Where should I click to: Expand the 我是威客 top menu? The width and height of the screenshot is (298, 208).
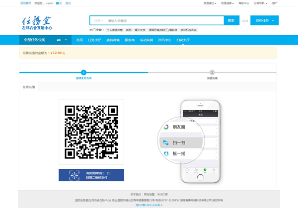[227, 3]
